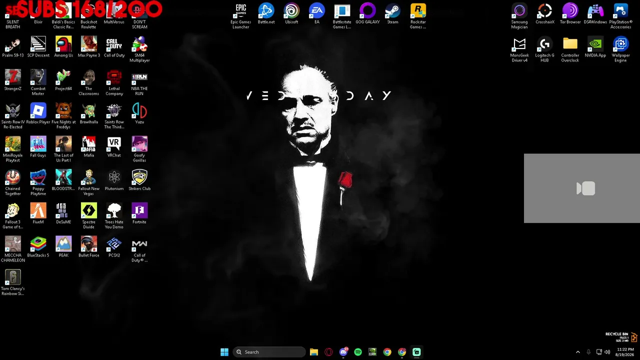
Task: Select the SCP Descent shortcut
Action: [38, 47]
